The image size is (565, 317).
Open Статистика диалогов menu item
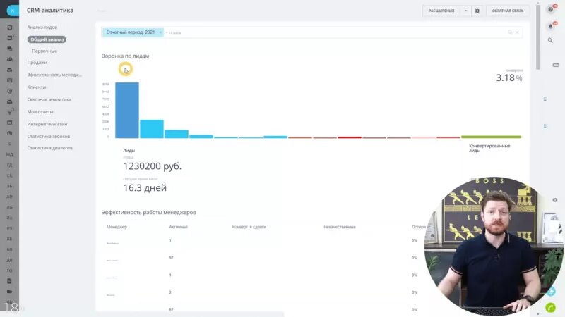[x=49, y=148]
